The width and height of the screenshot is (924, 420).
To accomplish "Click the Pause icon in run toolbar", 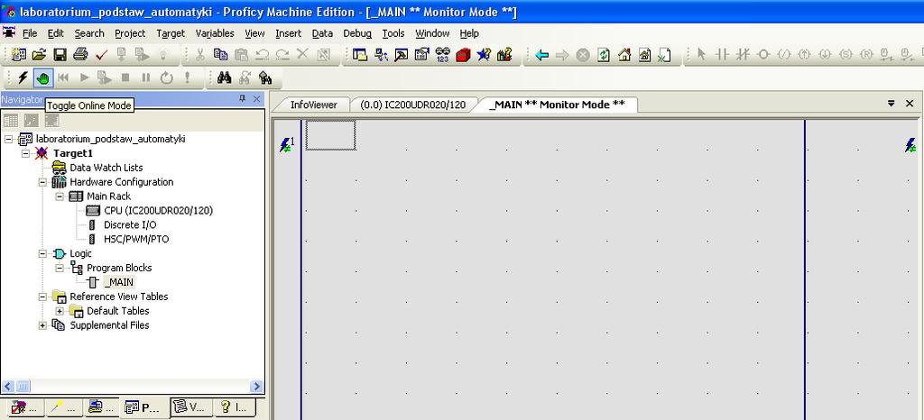I will click(x=146, y=77).
